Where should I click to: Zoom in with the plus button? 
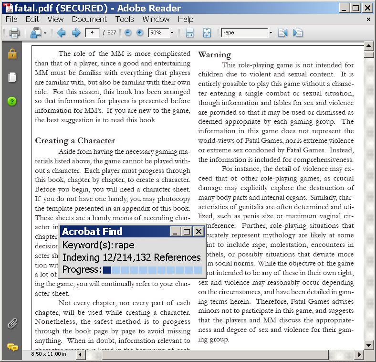pyautogui.click(x=139, y=32)
